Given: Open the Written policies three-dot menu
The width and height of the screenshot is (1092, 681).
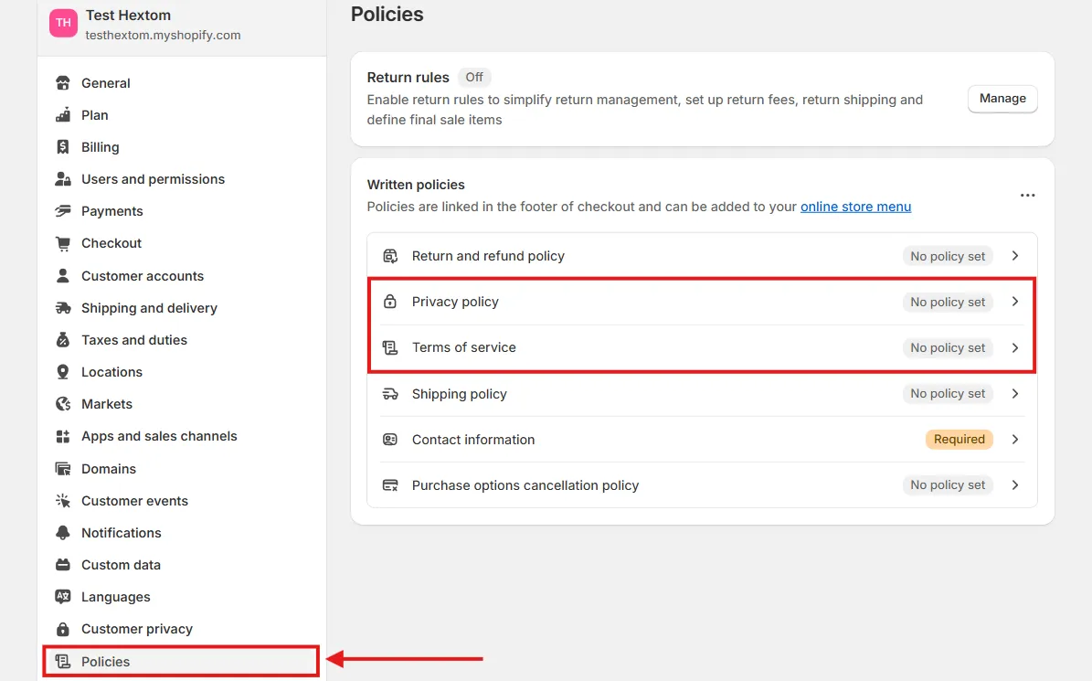Looking at the screenshot, I should click(x=1027, y=196).
